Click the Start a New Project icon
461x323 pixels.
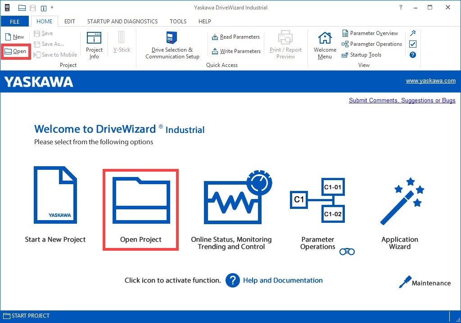pos(55,195)
